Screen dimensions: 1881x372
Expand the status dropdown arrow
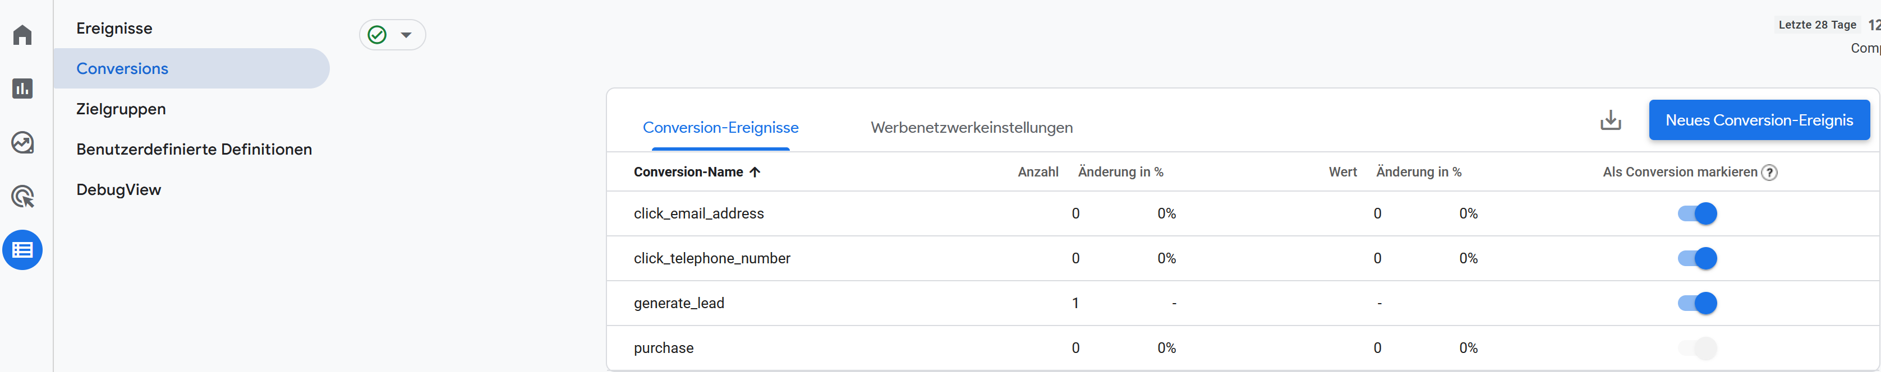(x=406, y=35)
